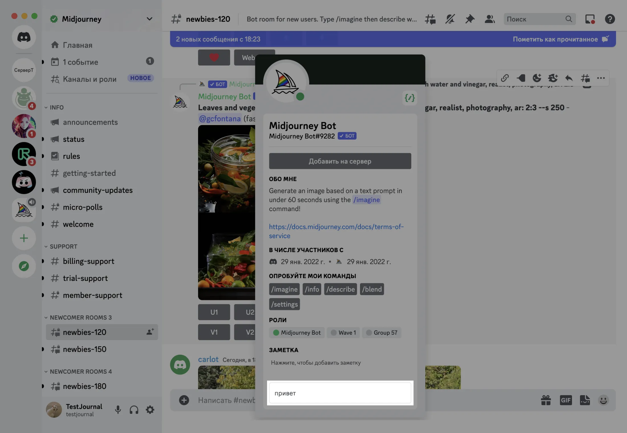Open the help question mark icon
The image size is (627, 433).
click(x=610, y=19)
